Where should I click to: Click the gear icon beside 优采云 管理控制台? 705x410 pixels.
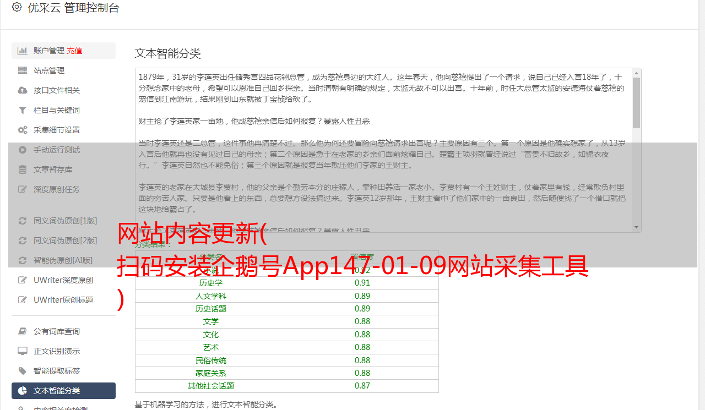pos(17,7)
